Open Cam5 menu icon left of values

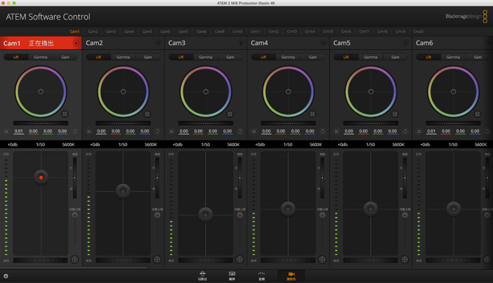point(336,131)
